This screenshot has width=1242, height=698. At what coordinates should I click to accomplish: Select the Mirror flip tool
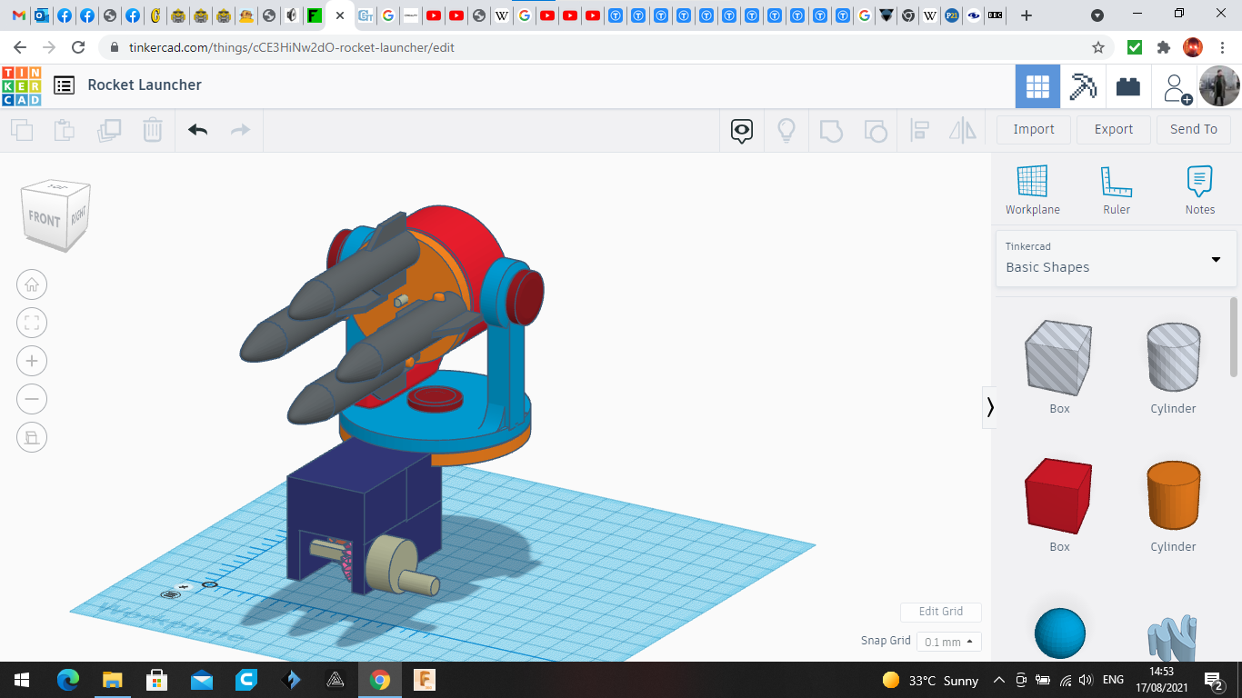pyautogui.click(x=963, y=131)
